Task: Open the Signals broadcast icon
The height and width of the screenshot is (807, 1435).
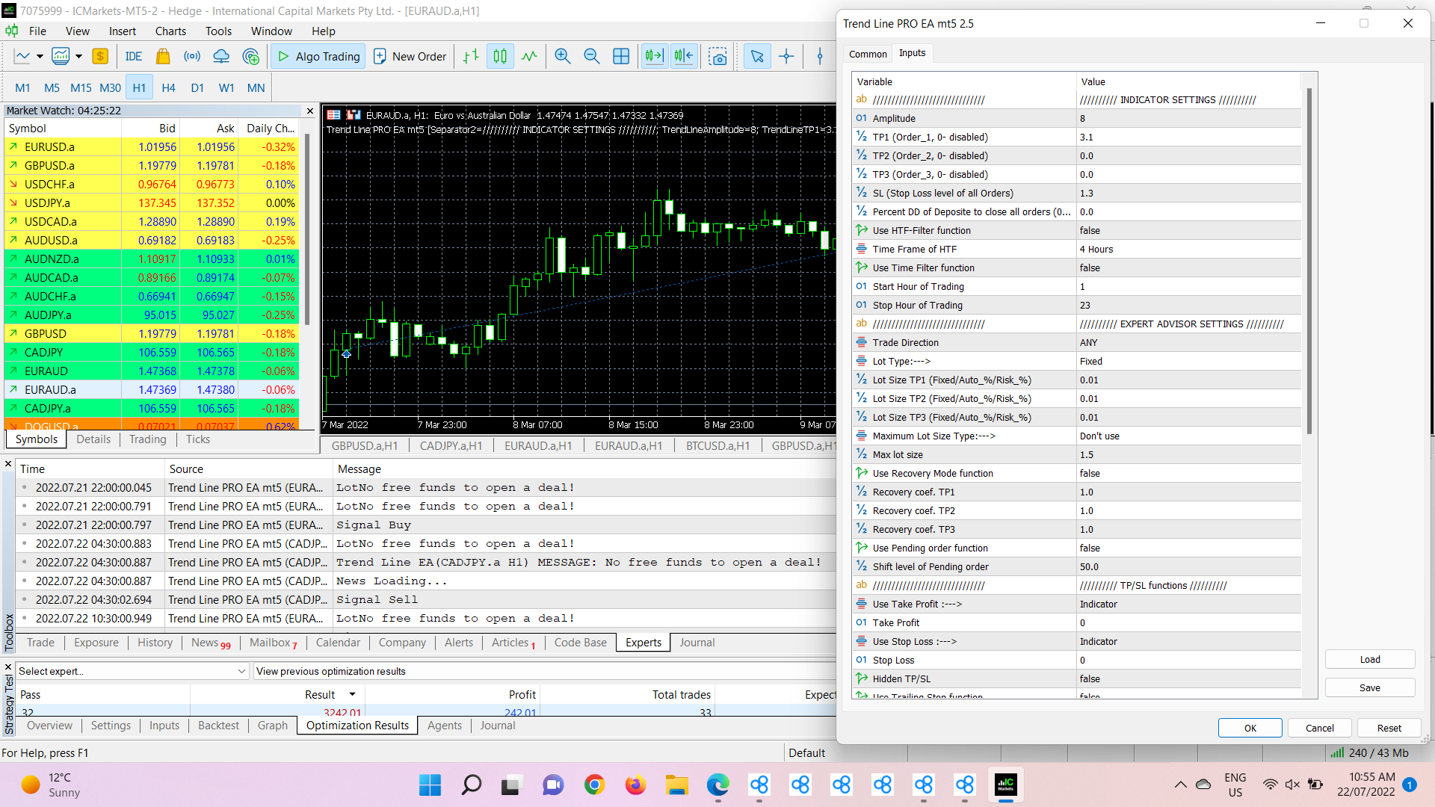Action: coord(192,56)
